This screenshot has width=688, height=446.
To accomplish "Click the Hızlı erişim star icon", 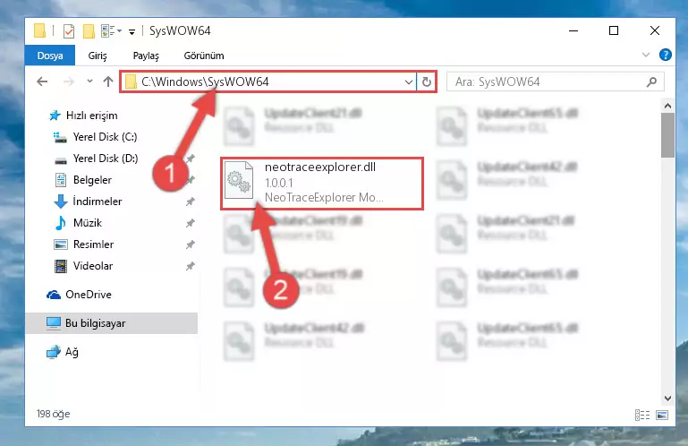I will pos(55,116).
